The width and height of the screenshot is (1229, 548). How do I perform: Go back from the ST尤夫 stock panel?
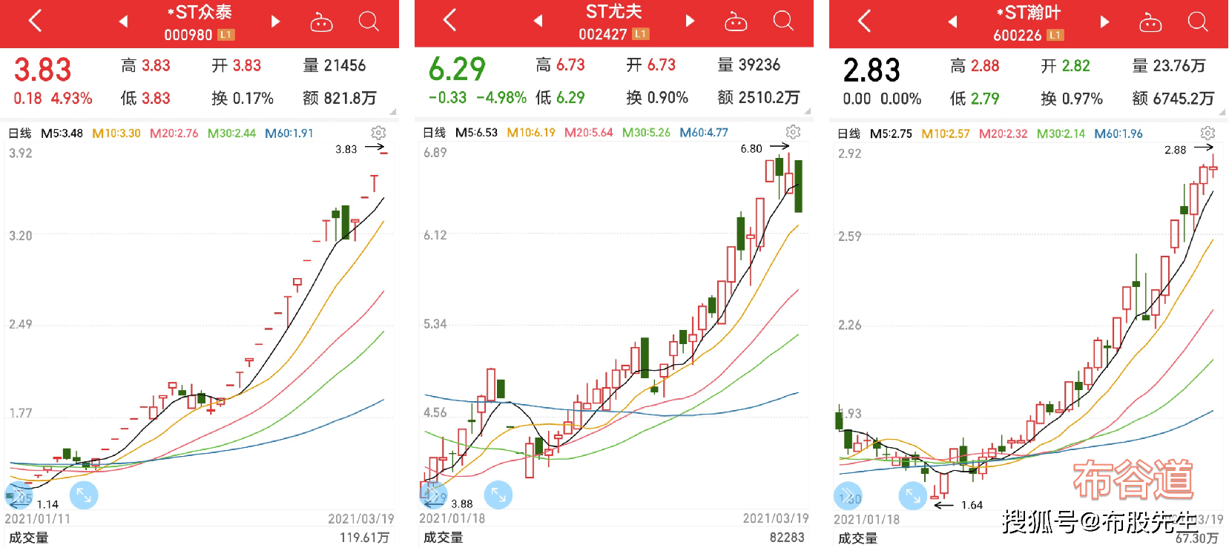click(449, 20)
